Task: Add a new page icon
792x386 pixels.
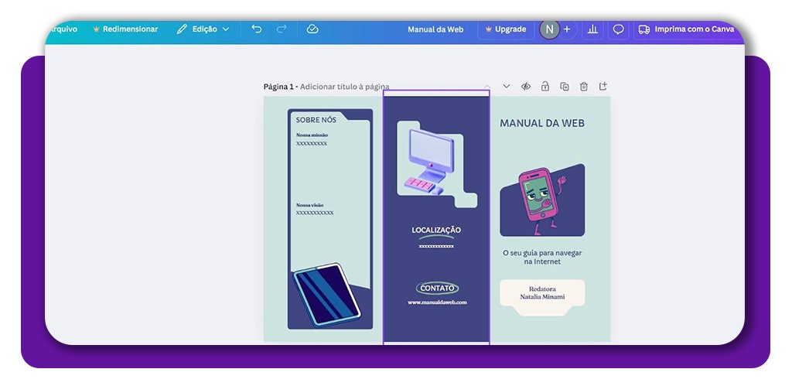Action: [x=603, y=86]
